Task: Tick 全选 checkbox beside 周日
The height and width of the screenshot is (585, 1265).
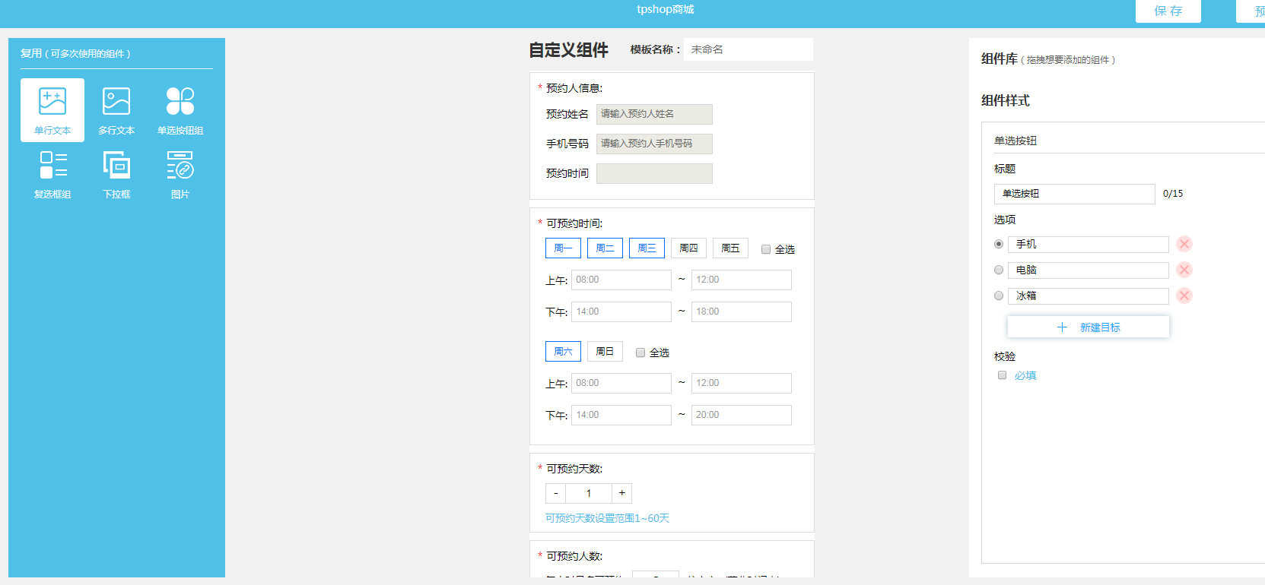Action: (x=640, y=353)
